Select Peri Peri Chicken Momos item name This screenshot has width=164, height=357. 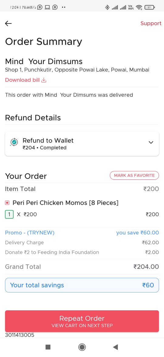[66, 203]
